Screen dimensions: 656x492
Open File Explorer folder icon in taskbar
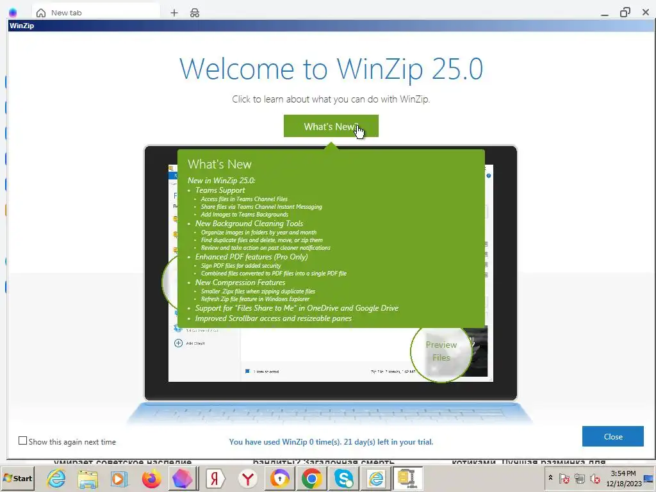(x=88, y=478)
